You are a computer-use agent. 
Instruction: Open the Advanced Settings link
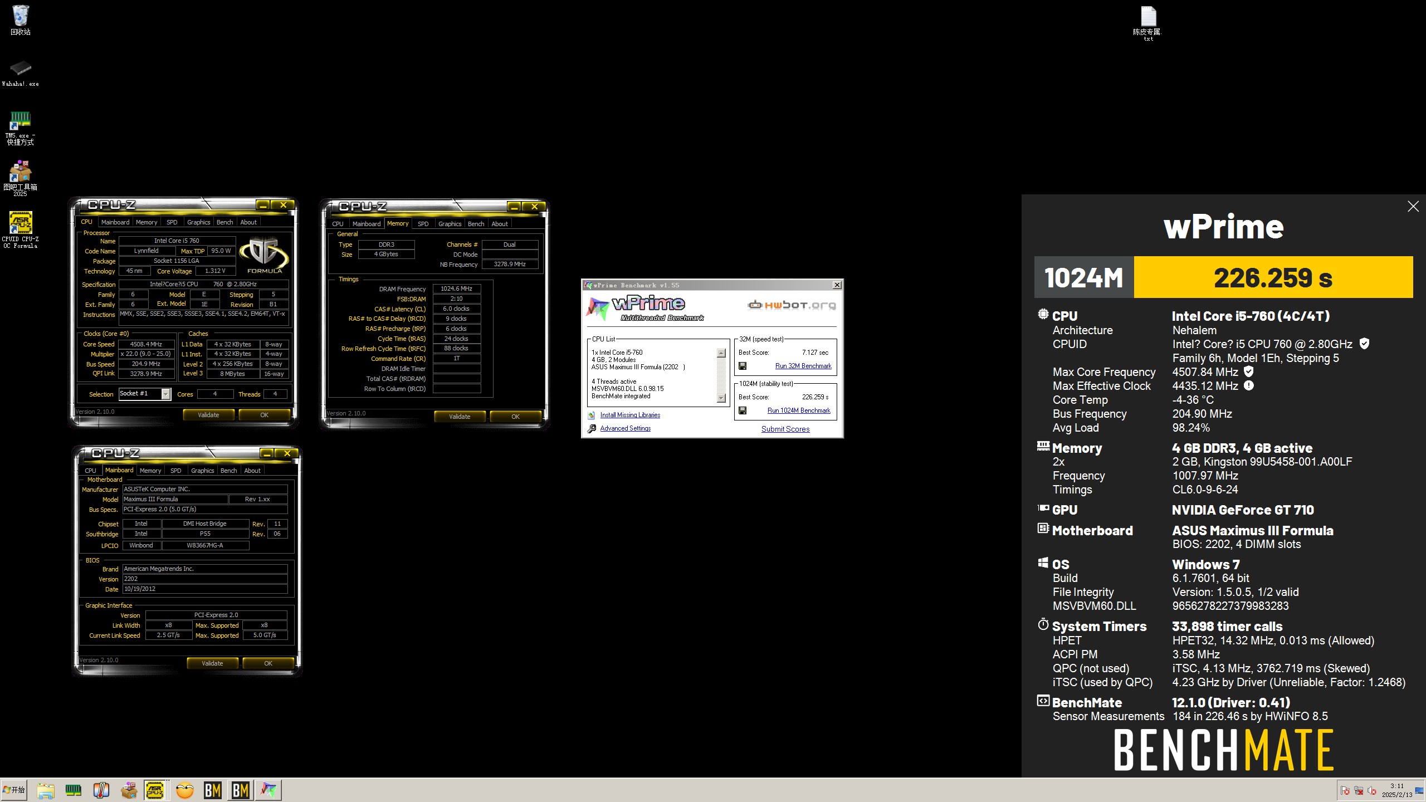[x=625, y=428]
